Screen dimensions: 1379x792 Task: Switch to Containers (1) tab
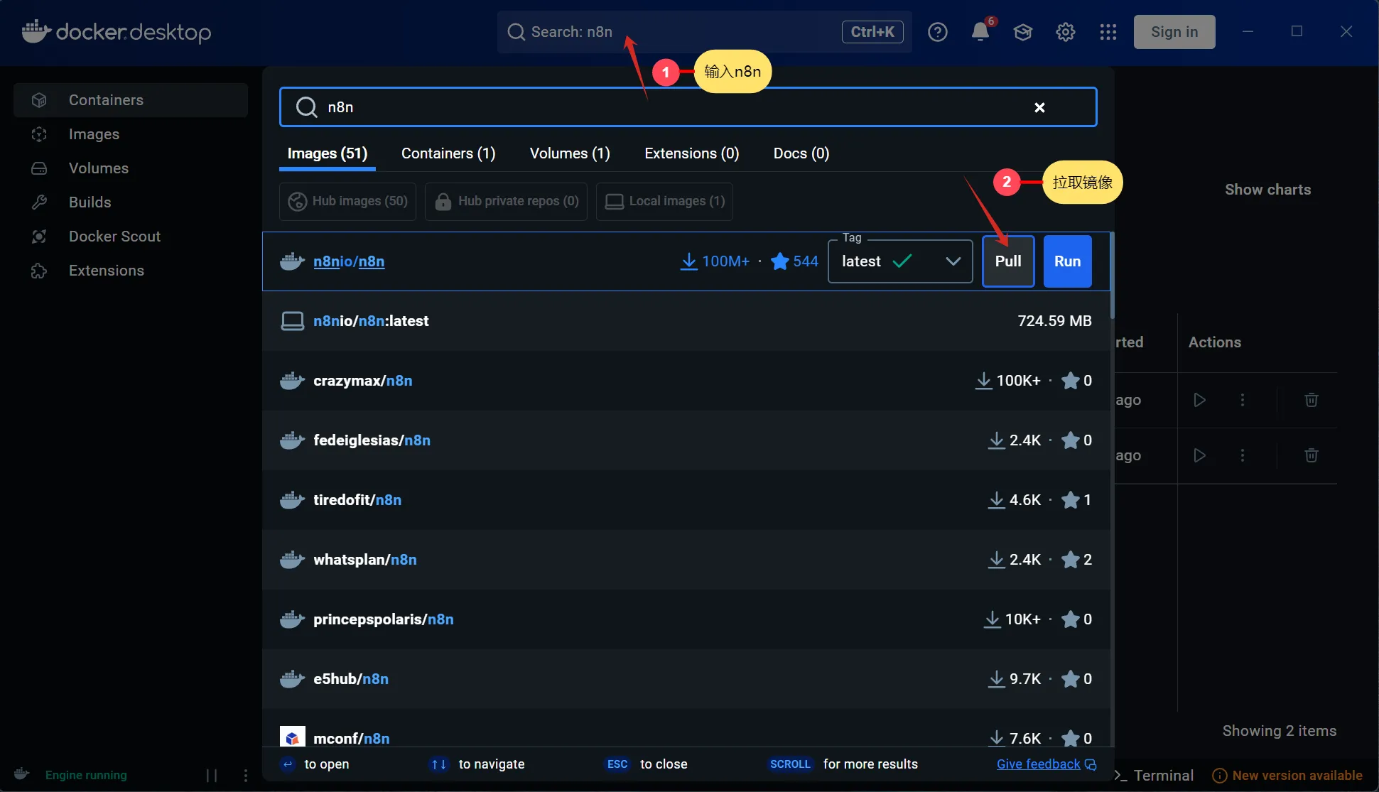(448, 153)
